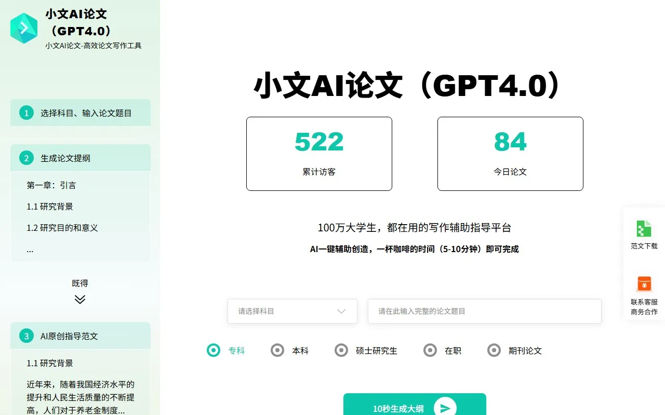Click the radio indicator icon beside 期刊论文
This screenshot has height=415, width=665.
coord(494,350)
